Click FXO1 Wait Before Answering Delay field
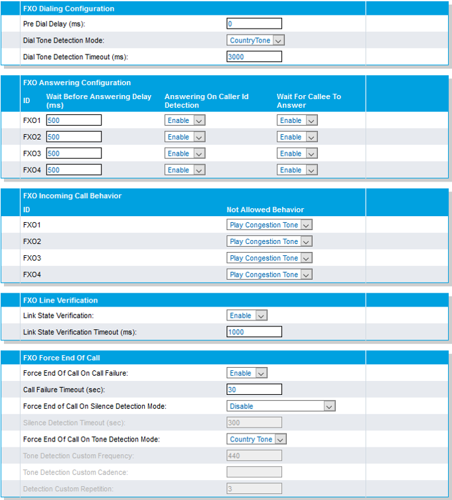 point(74,120)
